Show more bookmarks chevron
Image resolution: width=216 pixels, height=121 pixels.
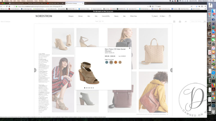[205, 9]
